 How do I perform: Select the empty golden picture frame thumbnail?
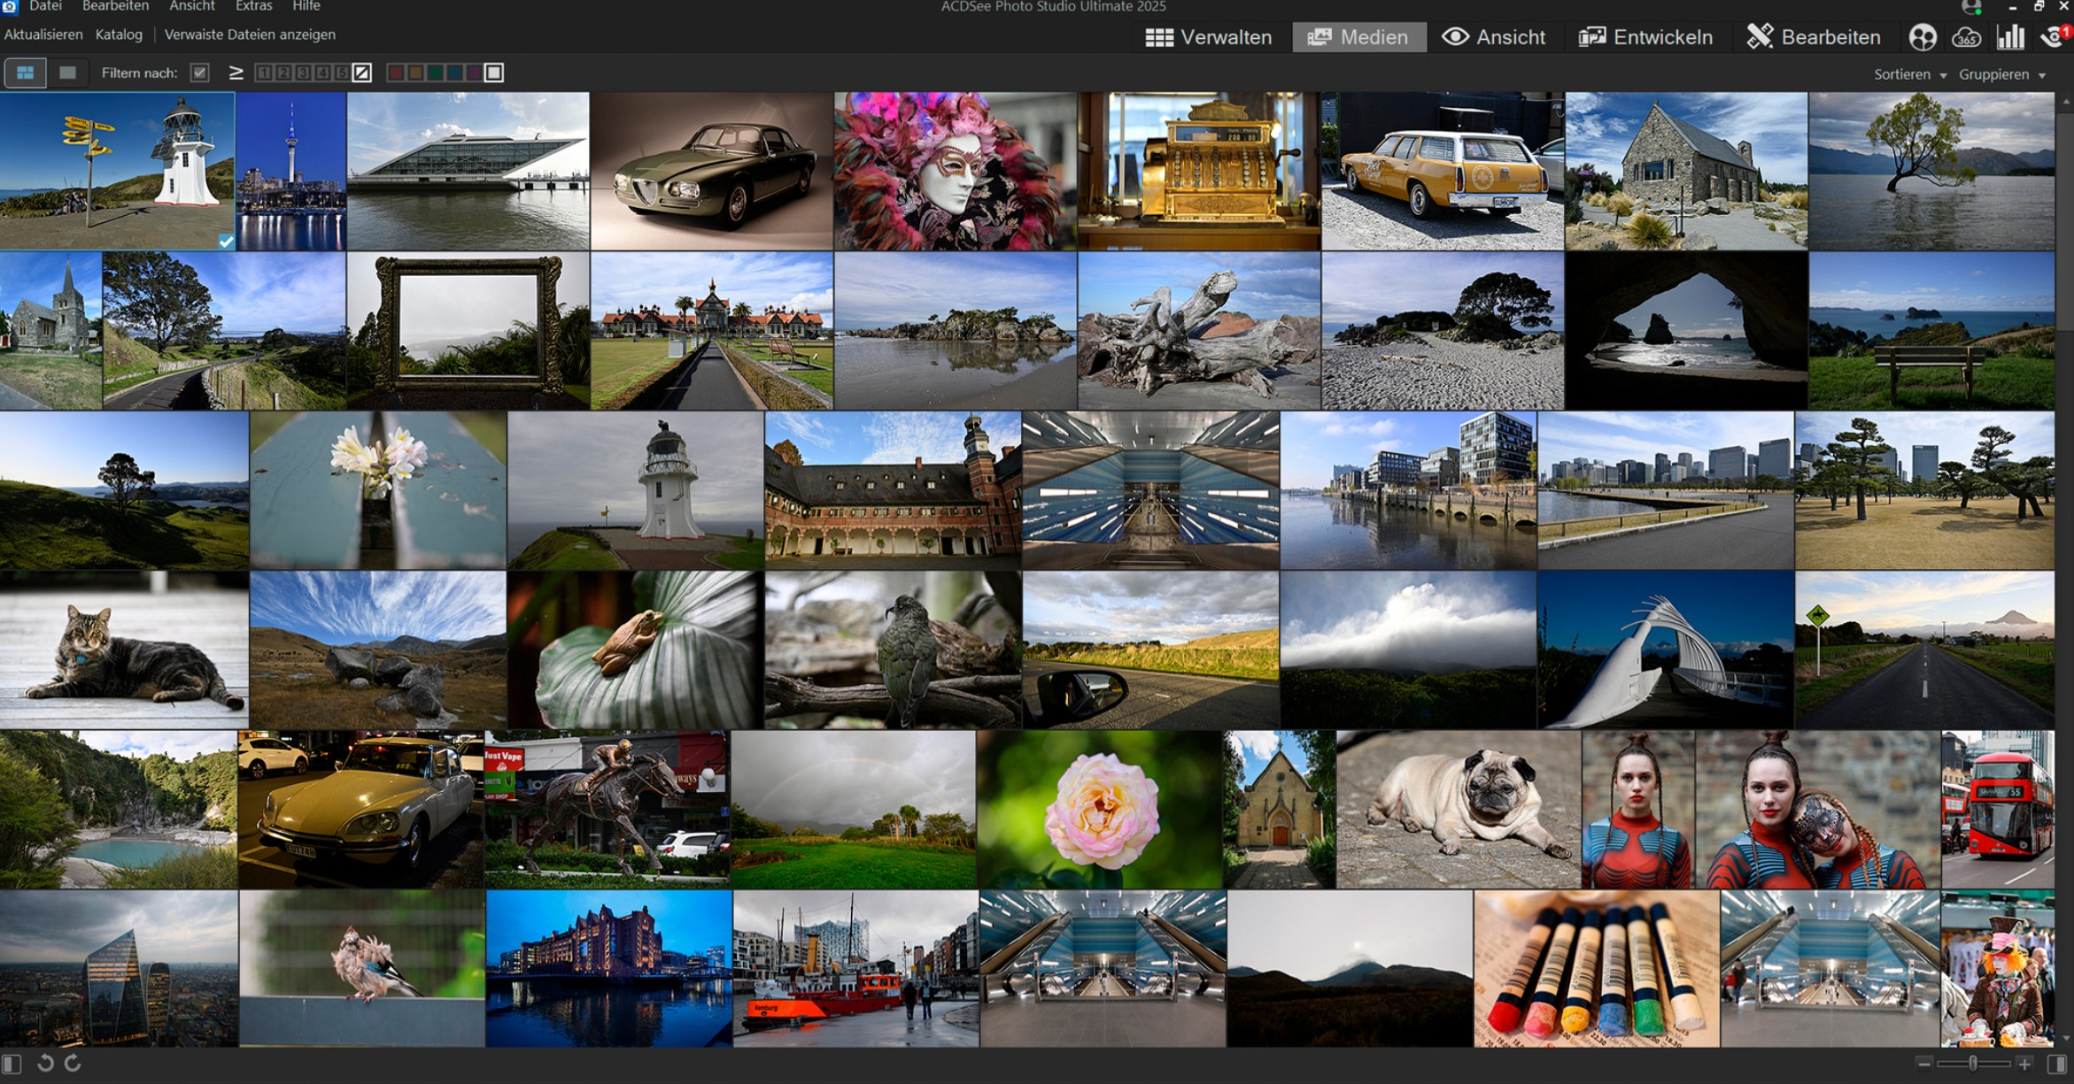tap(468, 331)
